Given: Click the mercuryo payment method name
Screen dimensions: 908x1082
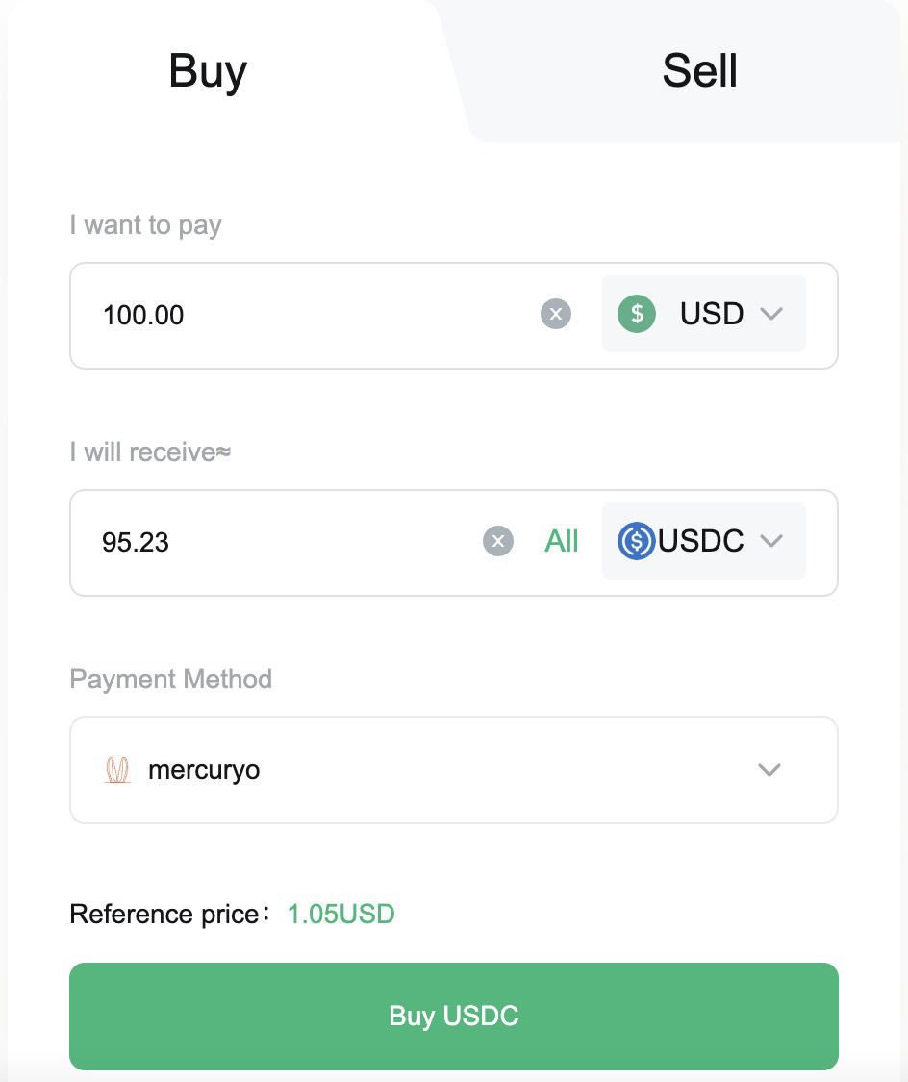Looking at the screenshot, I should [204, 770].
